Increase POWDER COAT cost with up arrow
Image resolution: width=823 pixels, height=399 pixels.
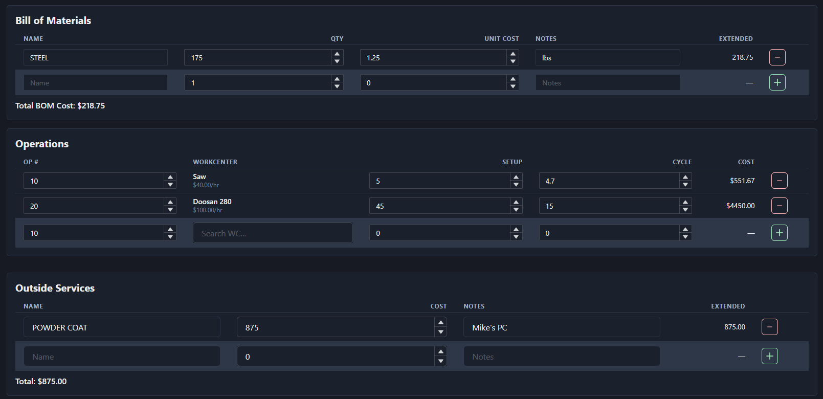pos(440,323)
